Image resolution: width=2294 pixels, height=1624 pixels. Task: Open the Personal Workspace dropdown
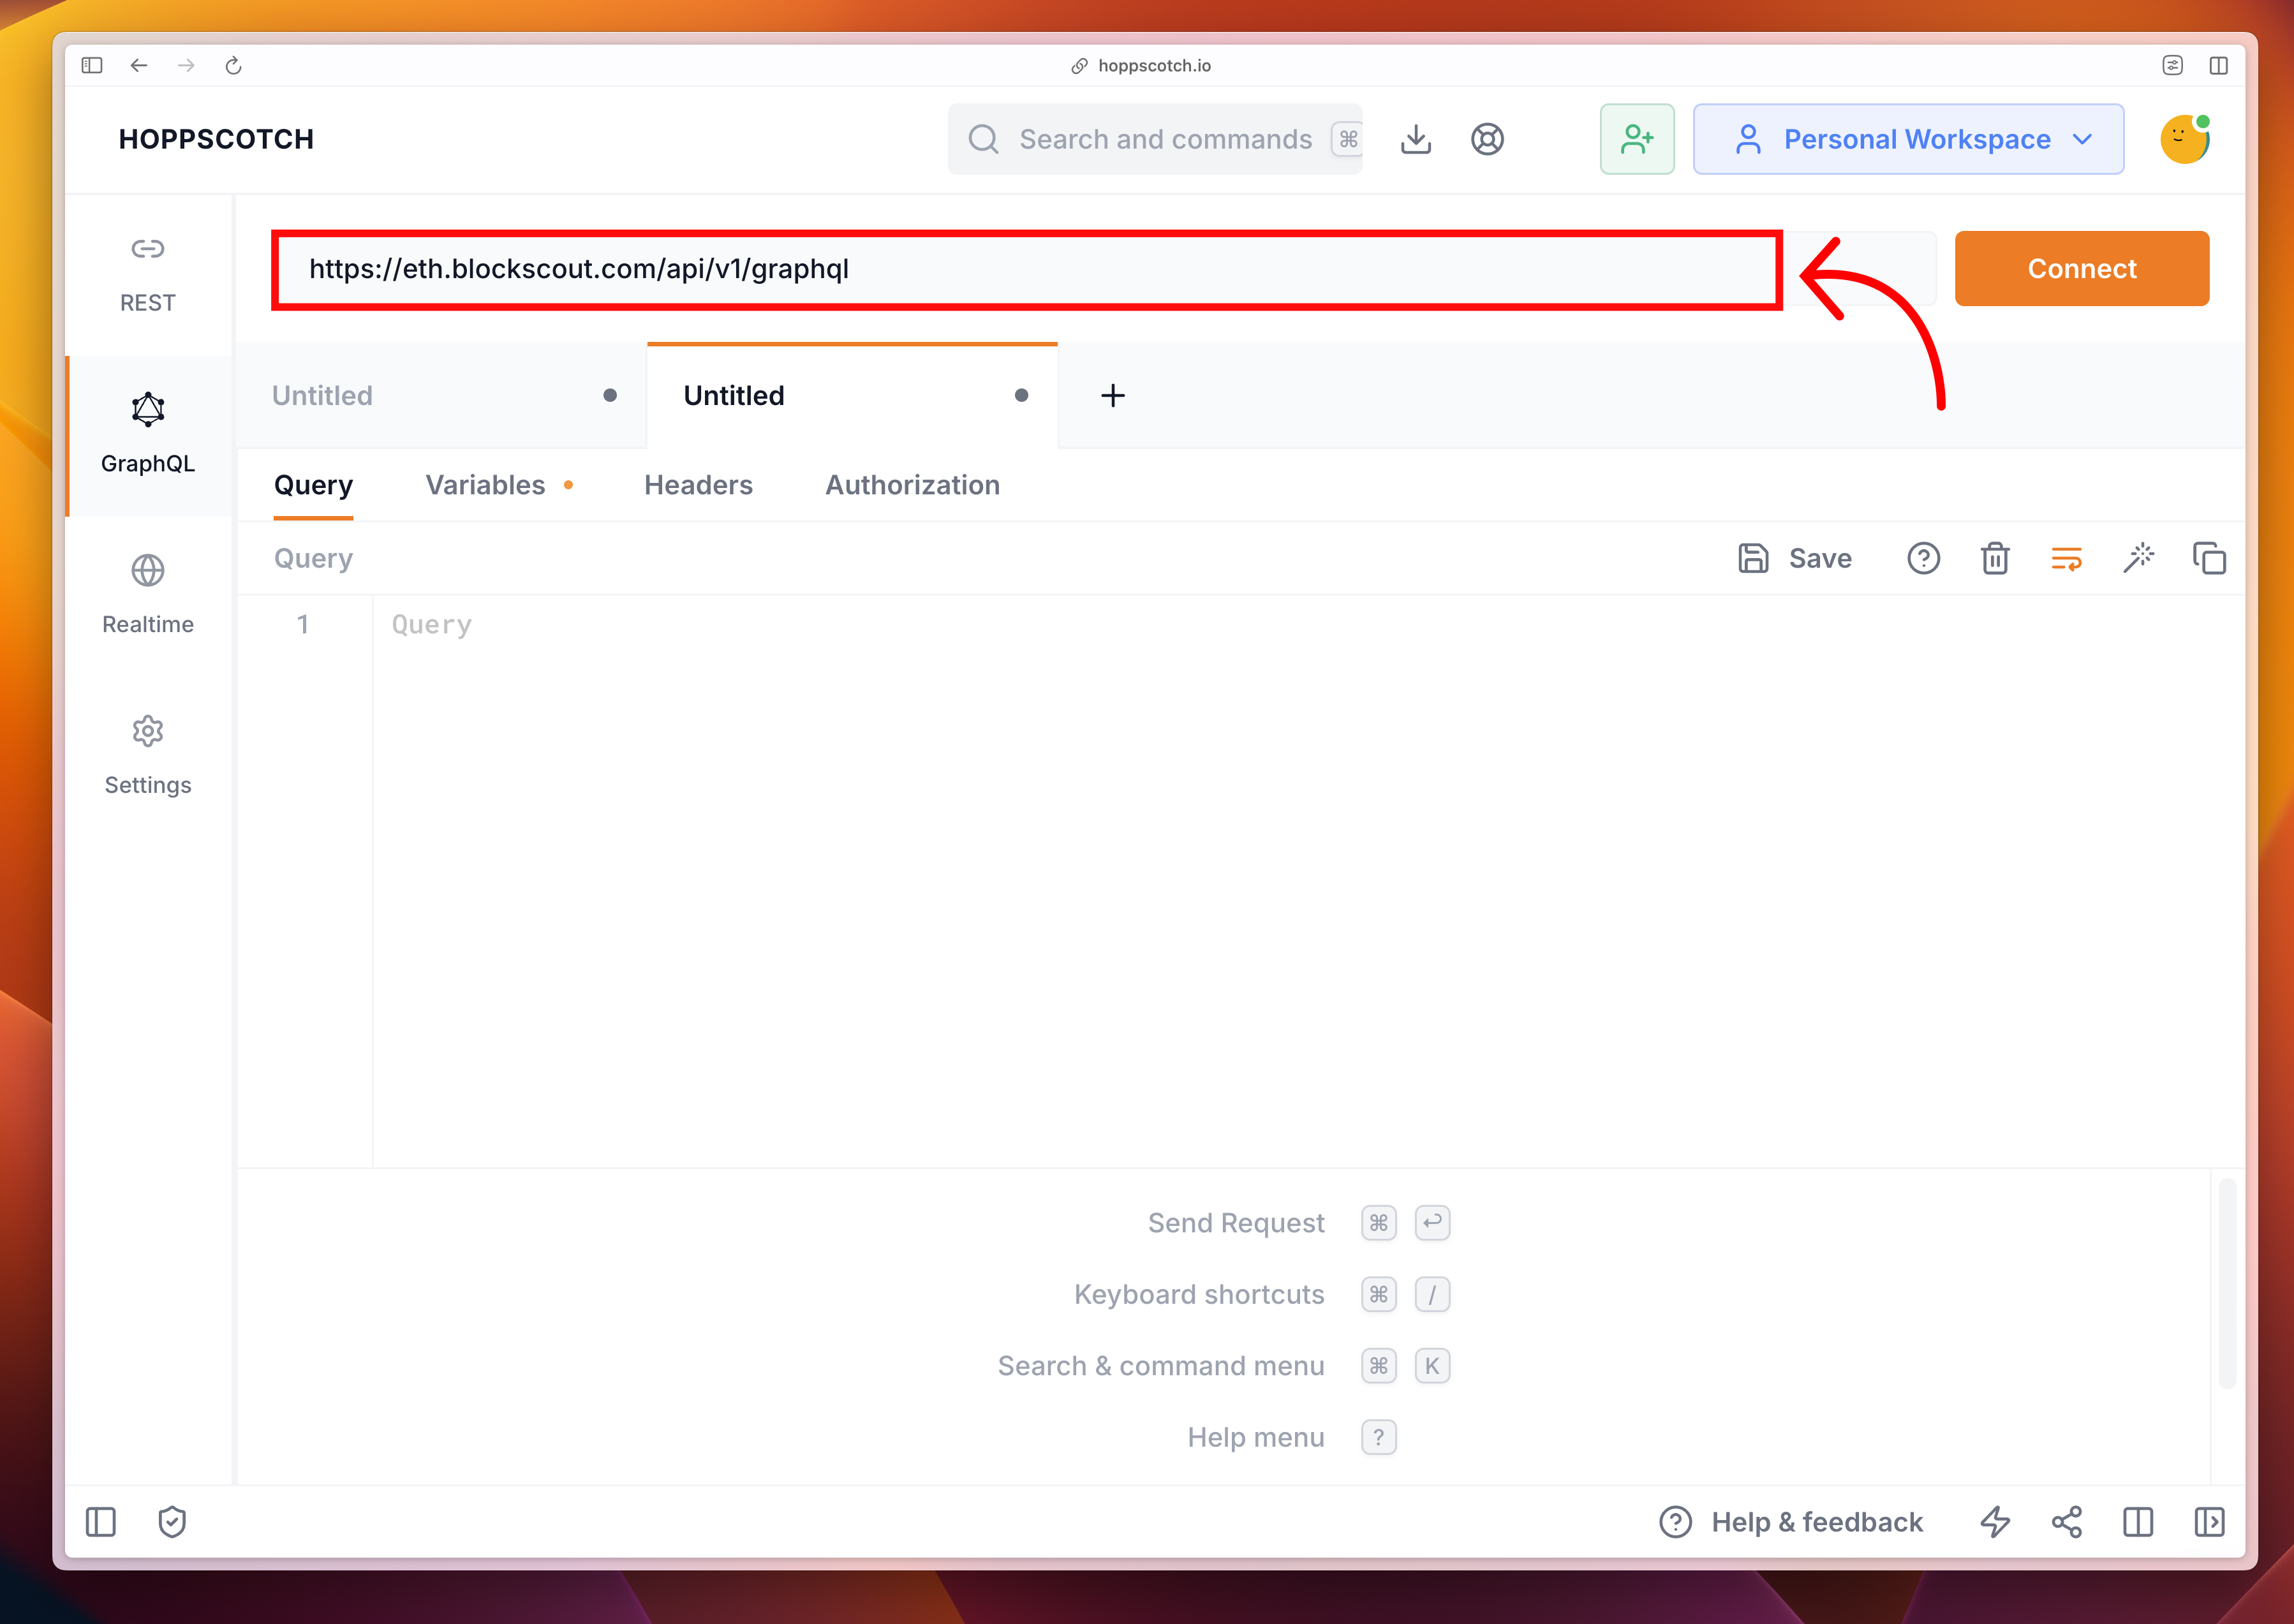[1908, 139]
